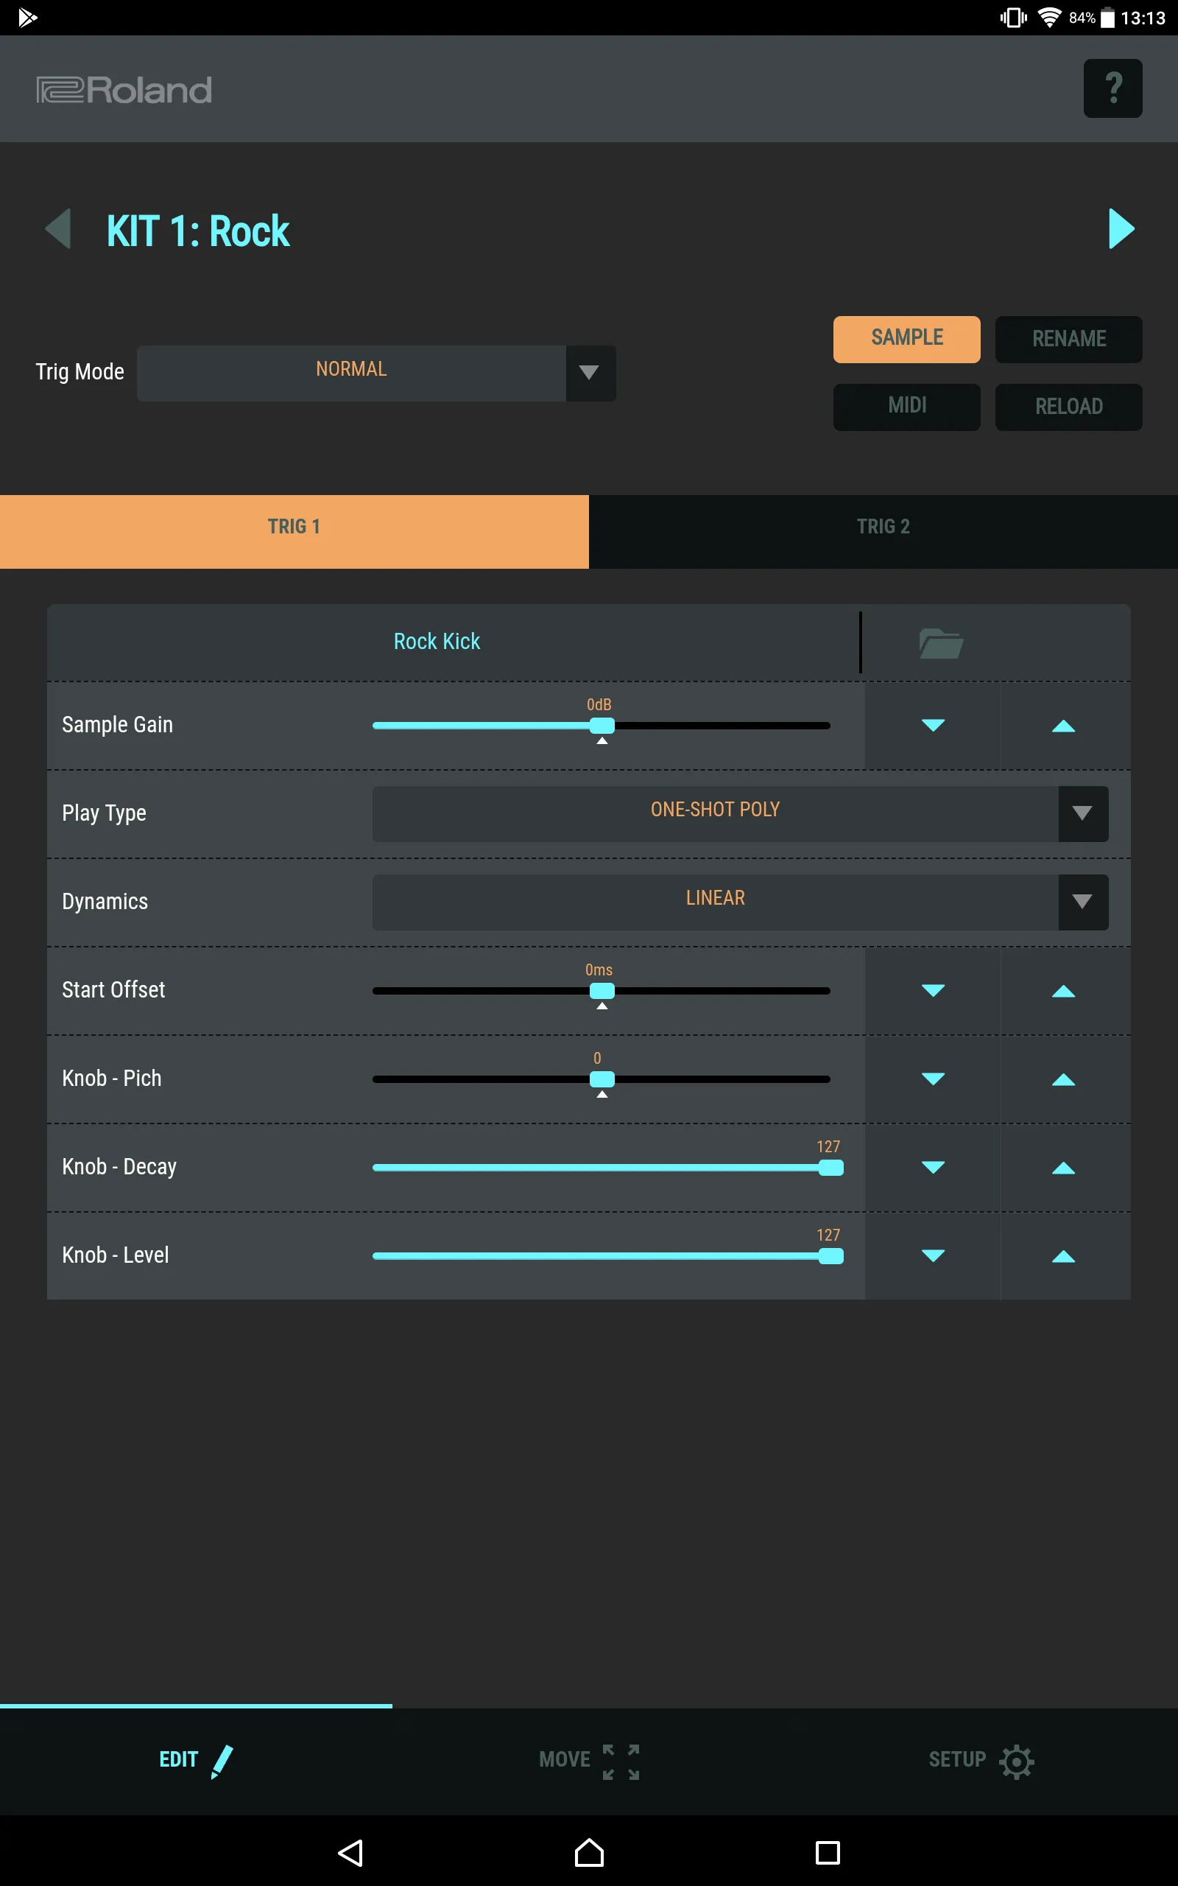Click the Sample Gain label
The image size is (1178, 1886).
118,725
